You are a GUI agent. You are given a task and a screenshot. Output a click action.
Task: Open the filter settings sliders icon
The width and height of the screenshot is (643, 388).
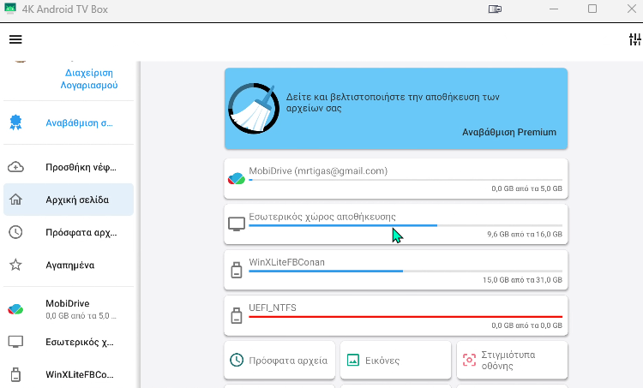click(x=634, y=39)
